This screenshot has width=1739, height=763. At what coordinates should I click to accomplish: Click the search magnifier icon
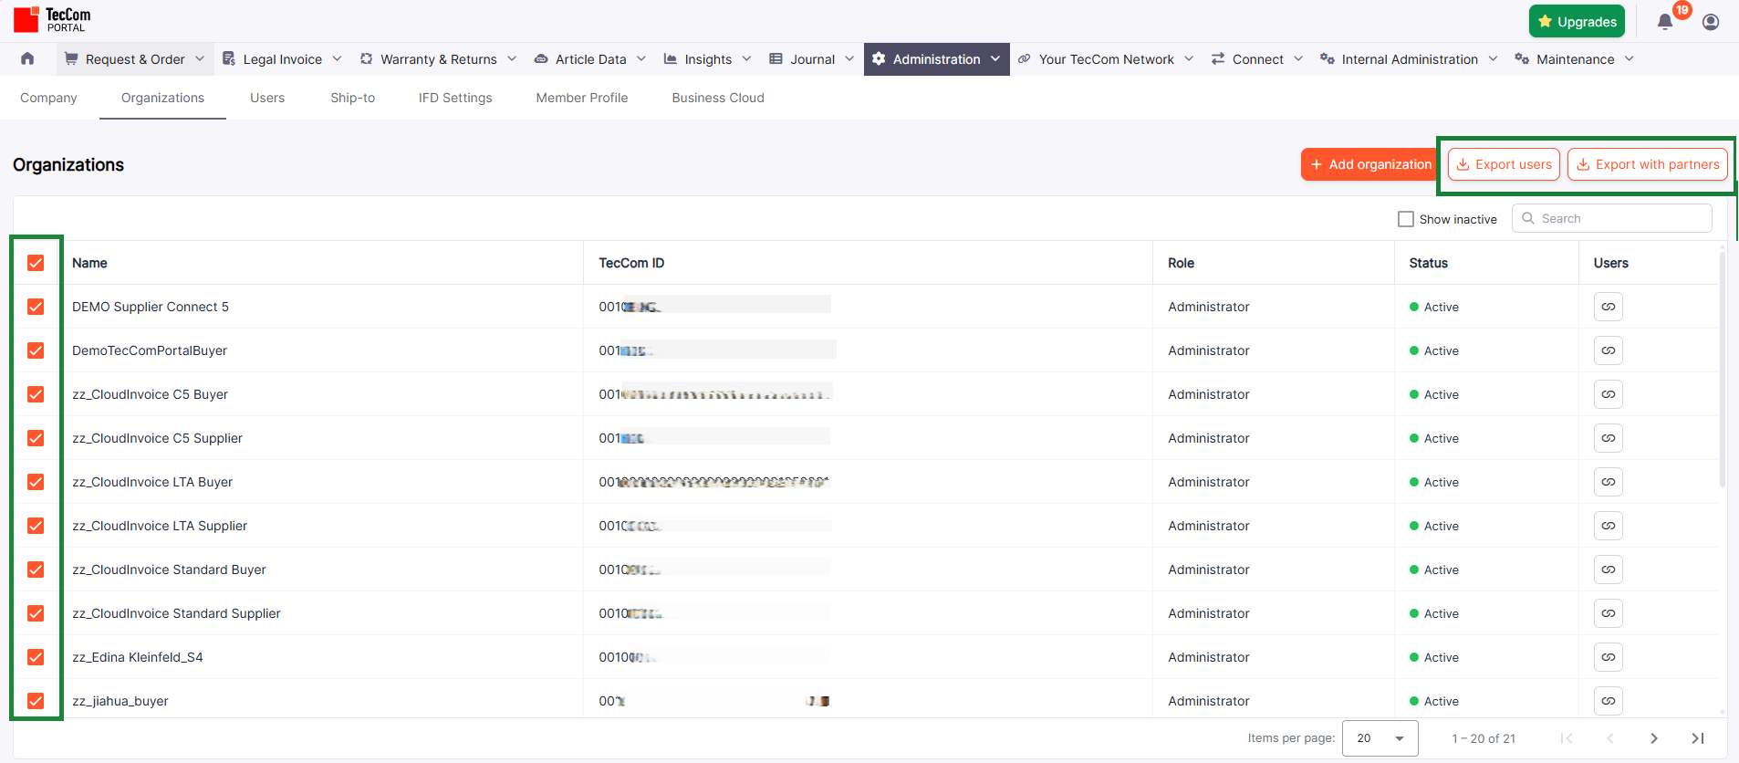(x=1528, y=218)
